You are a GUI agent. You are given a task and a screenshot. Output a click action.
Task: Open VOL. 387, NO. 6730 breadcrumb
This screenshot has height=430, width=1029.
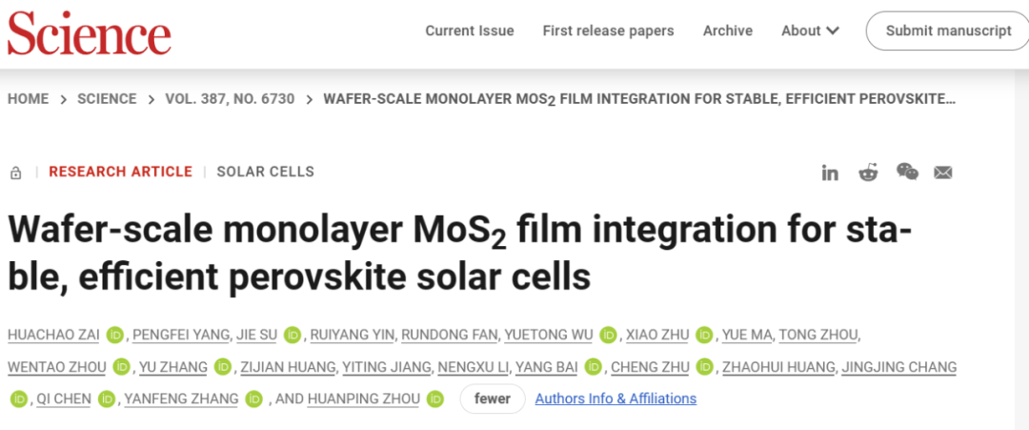pyautogui.click(x=230, y=99)
